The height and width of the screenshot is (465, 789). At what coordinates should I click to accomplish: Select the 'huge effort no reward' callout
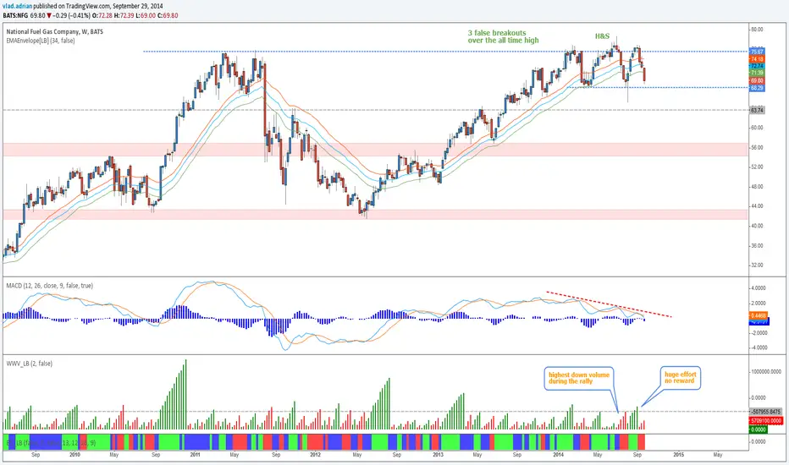[681, 378]
